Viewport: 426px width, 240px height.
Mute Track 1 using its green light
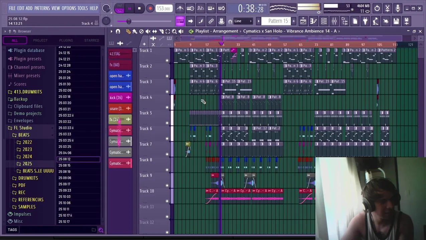coord(167,60)
